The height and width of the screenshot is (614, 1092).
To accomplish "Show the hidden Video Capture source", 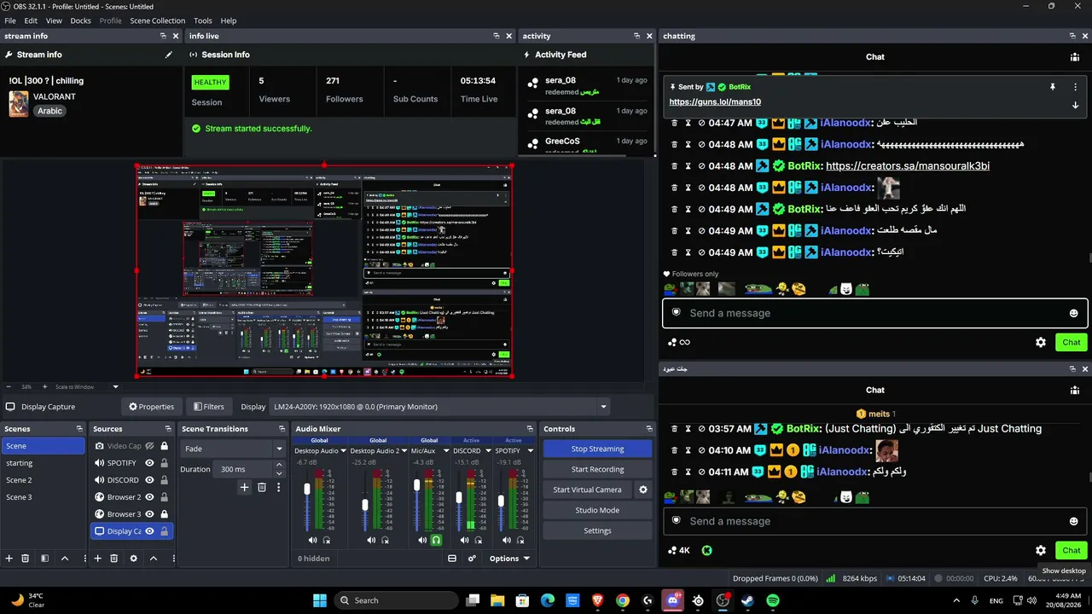I will pos(149,446).
